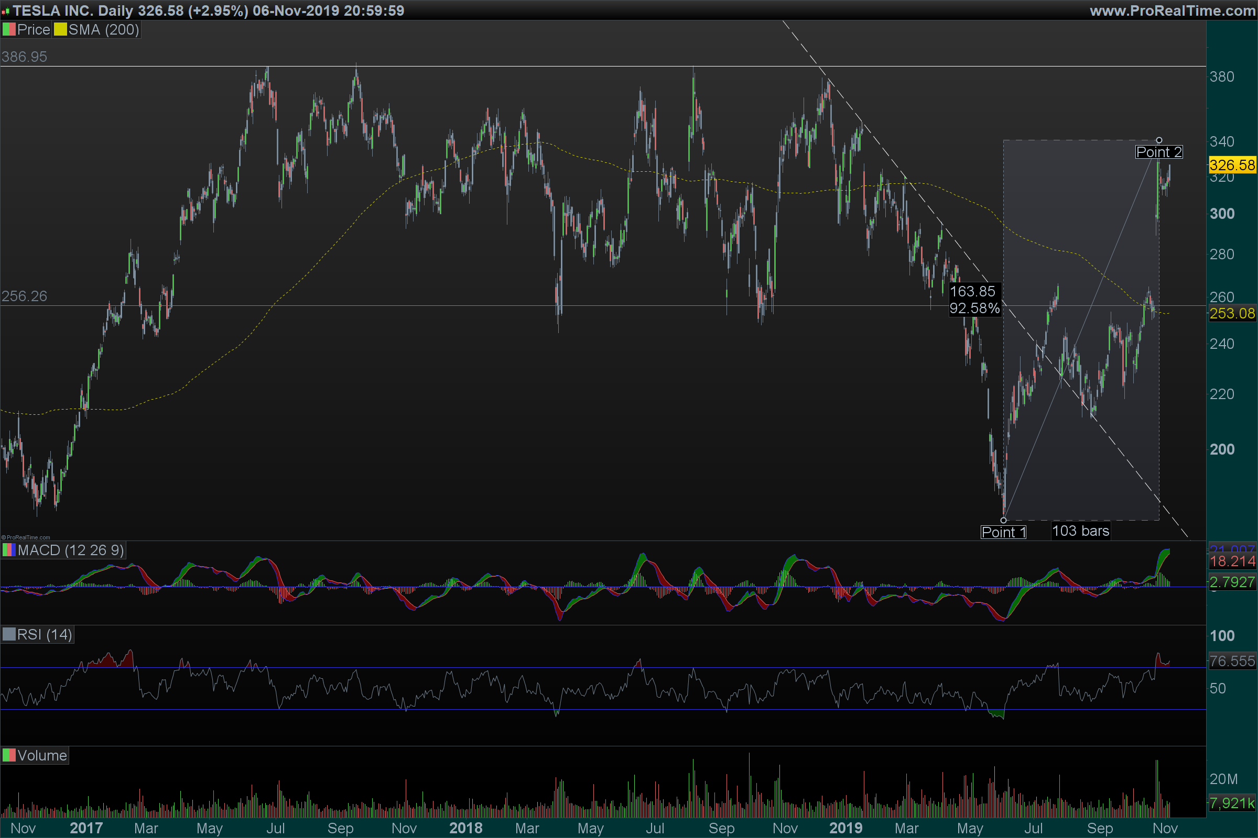Click the yellow SMA (200) legend swatch
The height and width of the screenshot is (838, 1258).
[60, 29]
